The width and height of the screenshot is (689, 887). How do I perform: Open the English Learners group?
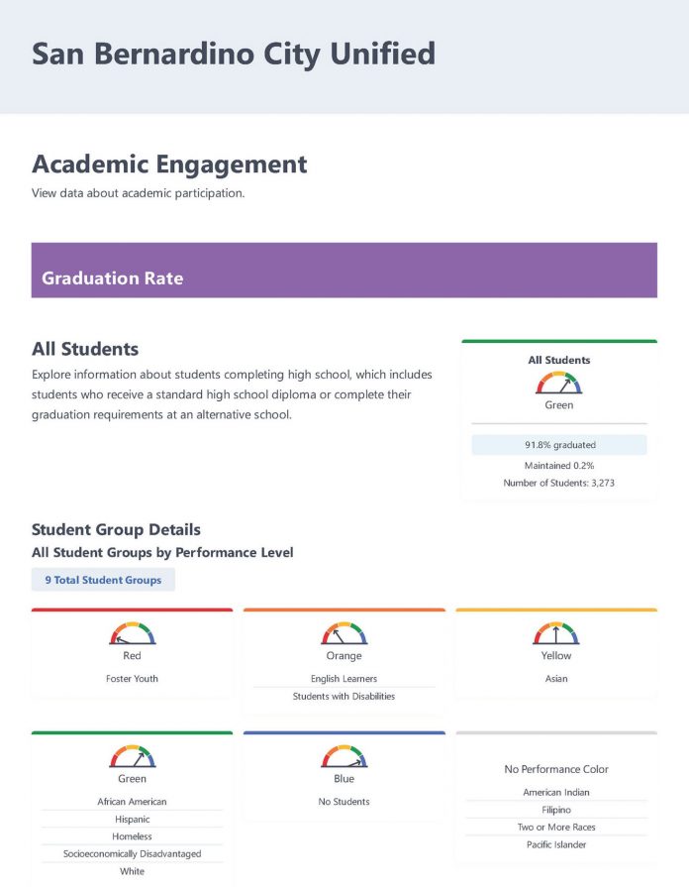[x=344, y=678]
